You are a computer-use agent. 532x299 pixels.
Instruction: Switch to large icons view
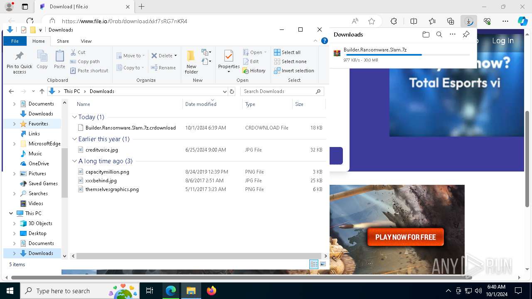pyautogui.click(x=323, y=264)
